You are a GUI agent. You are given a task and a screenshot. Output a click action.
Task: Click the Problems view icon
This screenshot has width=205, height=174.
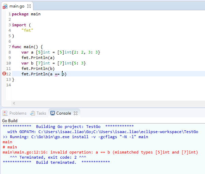coord(5,113)
